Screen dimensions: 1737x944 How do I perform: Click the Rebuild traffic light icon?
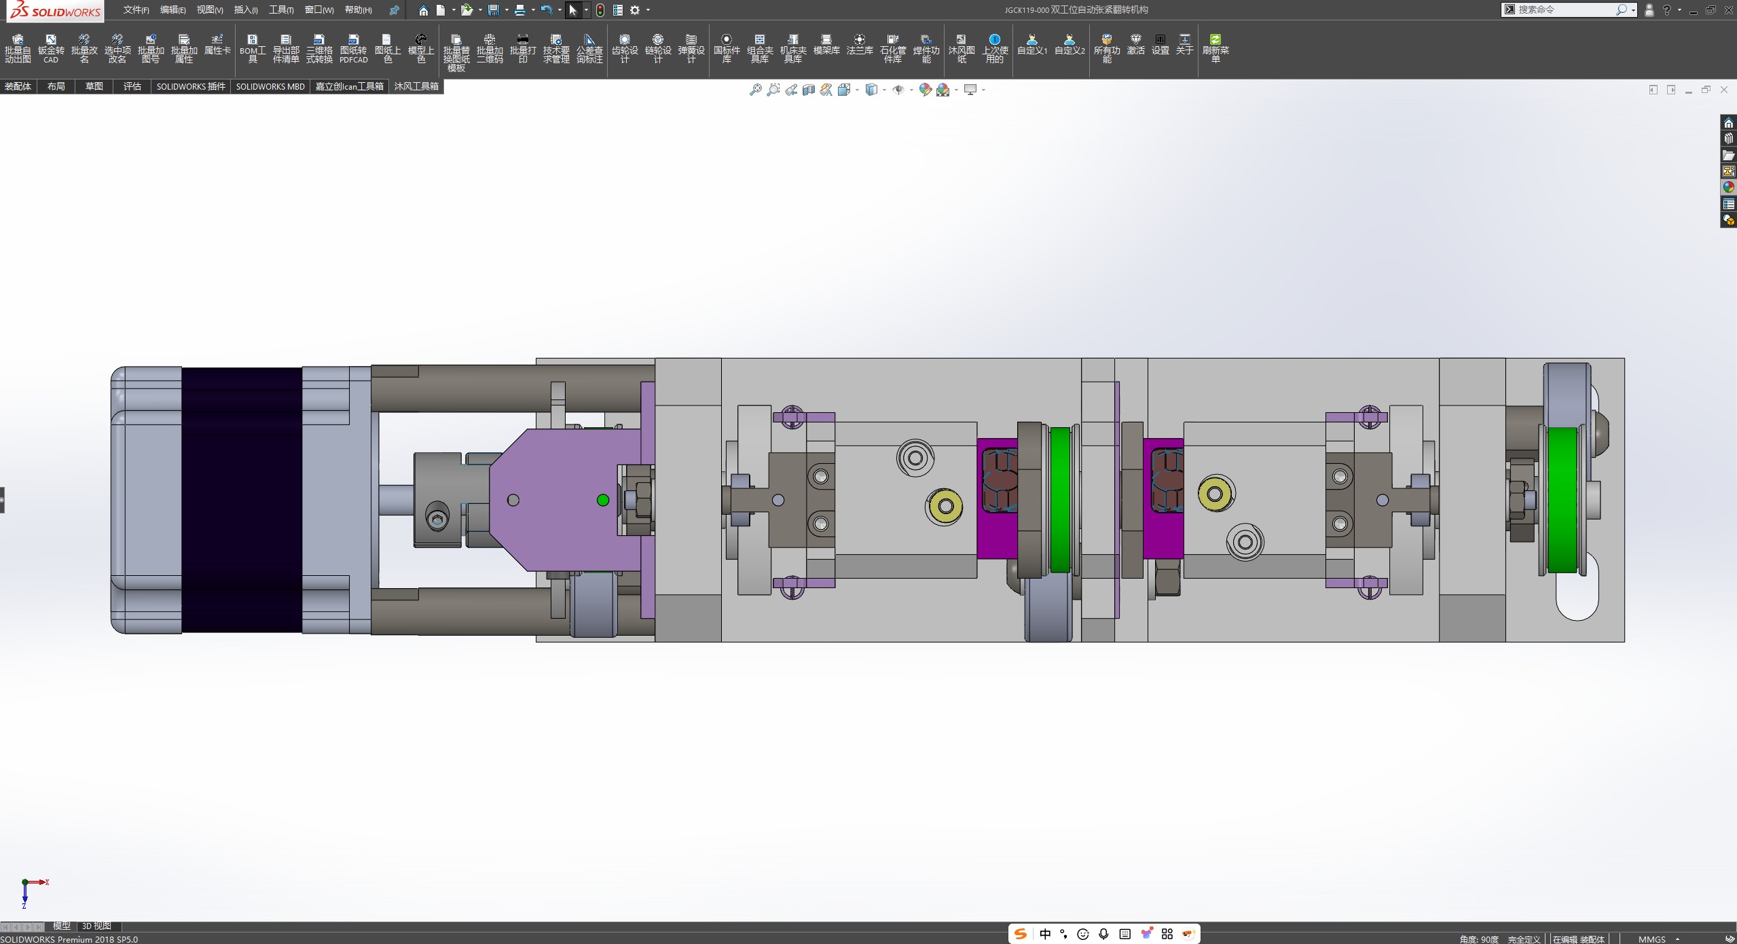[x=600, y=10]
